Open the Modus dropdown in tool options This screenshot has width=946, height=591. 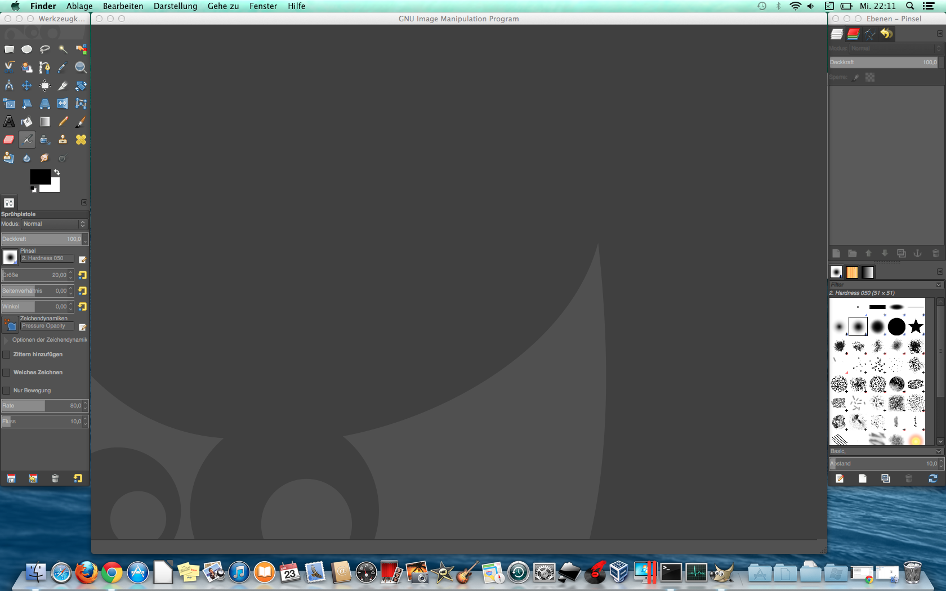click(x=54, y=224)
